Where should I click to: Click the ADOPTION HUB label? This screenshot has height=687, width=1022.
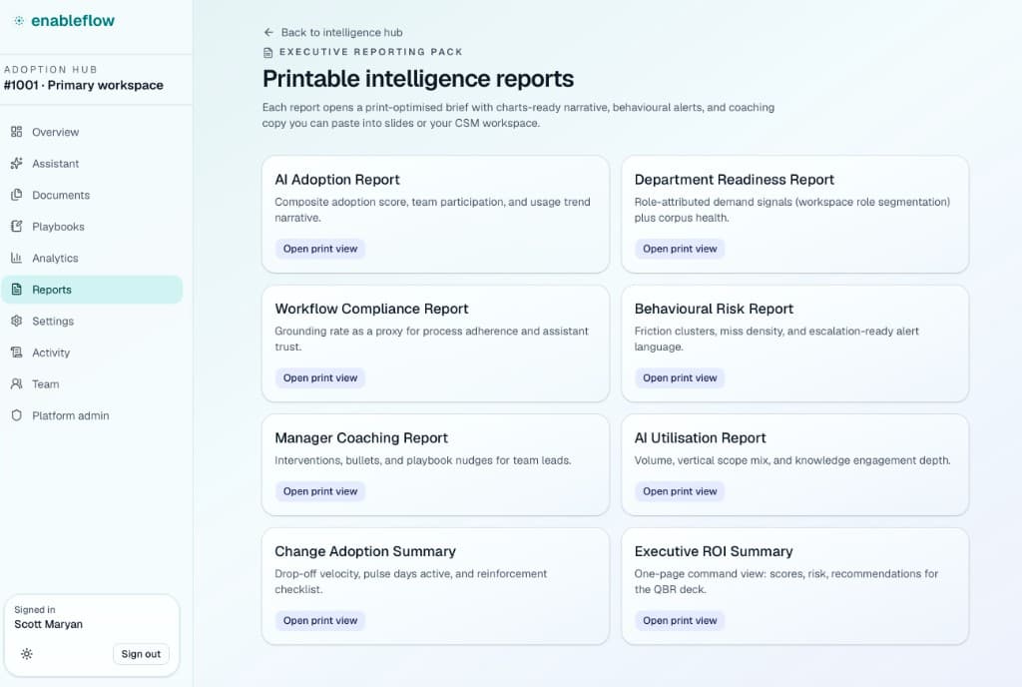pyautogui.click(x=51, y=69)
